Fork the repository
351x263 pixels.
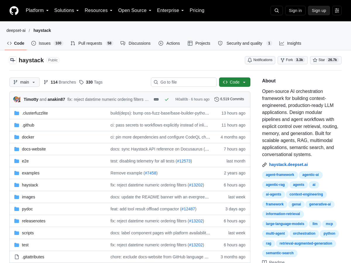[292, 60]
